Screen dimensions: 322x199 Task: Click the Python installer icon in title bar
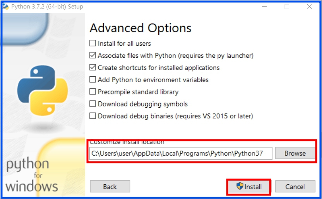coord(6,7)
